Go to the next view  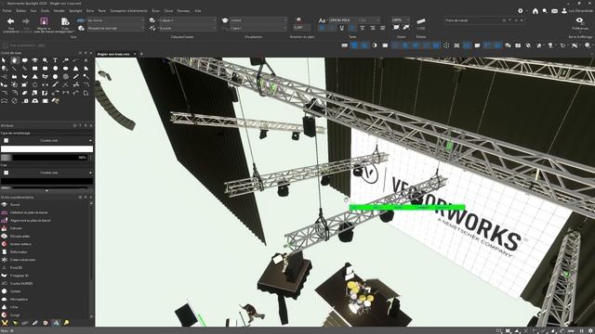[26, 21]
